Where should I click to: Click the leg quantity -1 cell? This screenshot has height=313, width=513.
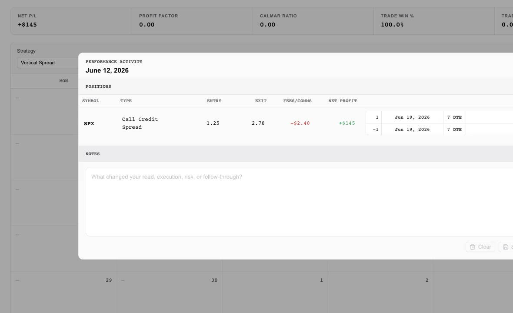(x=373, y=129)
